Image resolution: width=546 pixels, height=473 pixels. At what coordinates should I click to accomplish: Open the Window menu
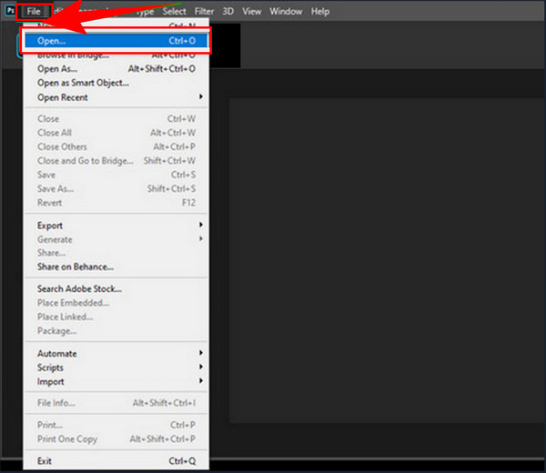[x=286, y=12]
